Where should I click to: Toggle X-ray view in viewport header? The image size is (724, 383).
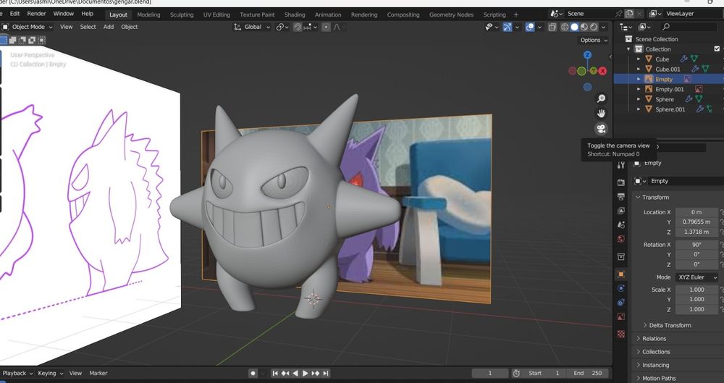pos(552,27)
